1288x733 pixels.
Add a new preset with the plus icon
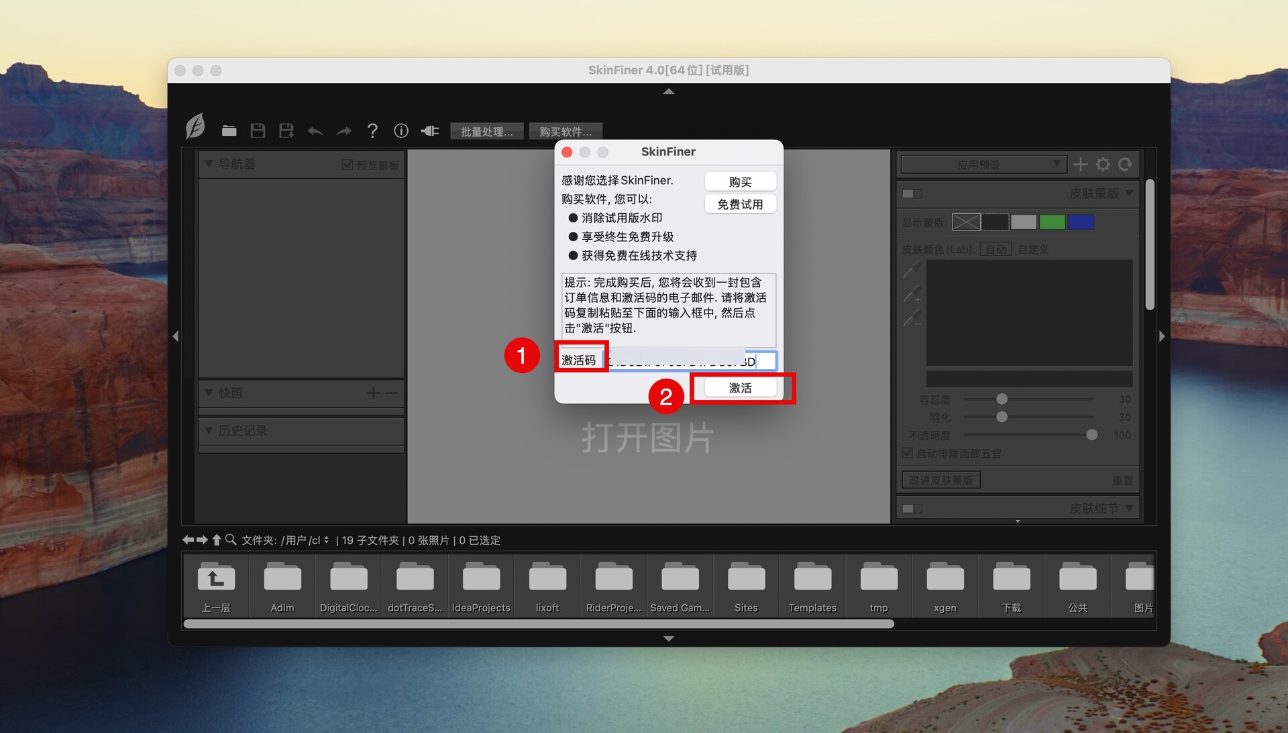pyautogui.click(x=1081, y=164)
